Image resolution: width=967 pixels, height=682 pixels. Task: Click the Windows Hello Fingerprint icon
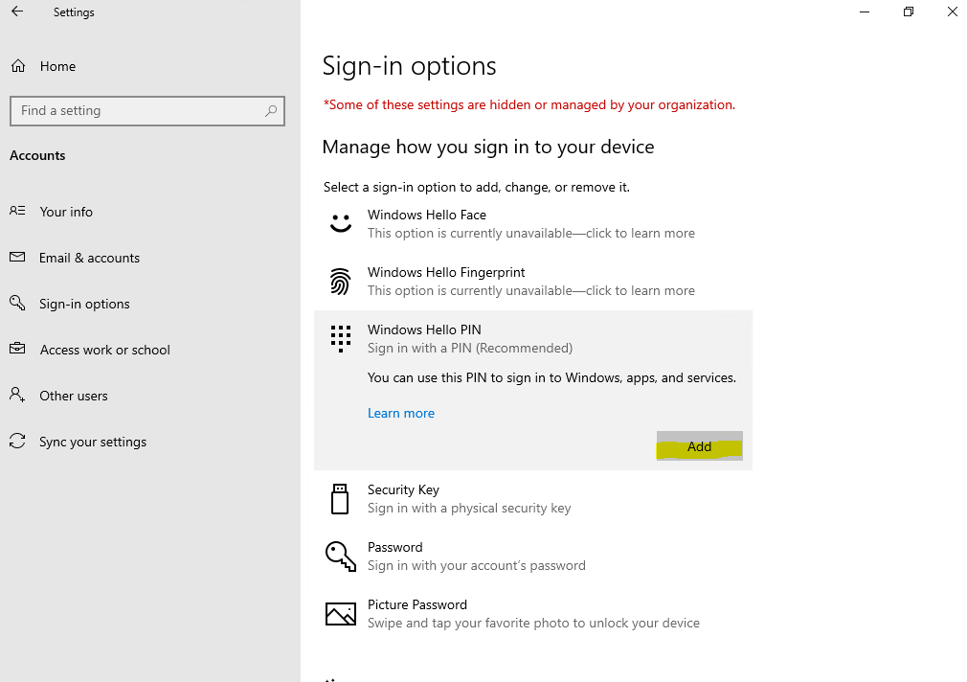341,282
